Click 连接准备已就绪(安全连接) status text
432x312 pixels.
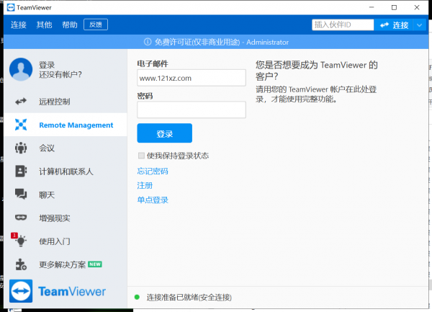(x=189, y=297)
